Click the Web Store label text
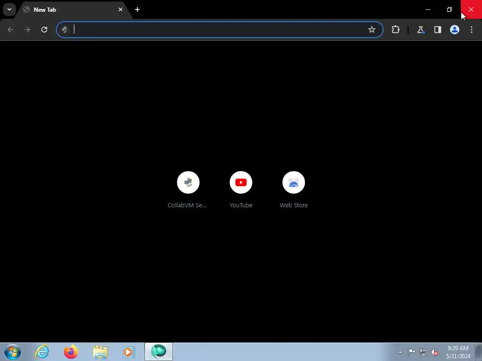This screenshot has width=482, height=361. pos(294,205)
